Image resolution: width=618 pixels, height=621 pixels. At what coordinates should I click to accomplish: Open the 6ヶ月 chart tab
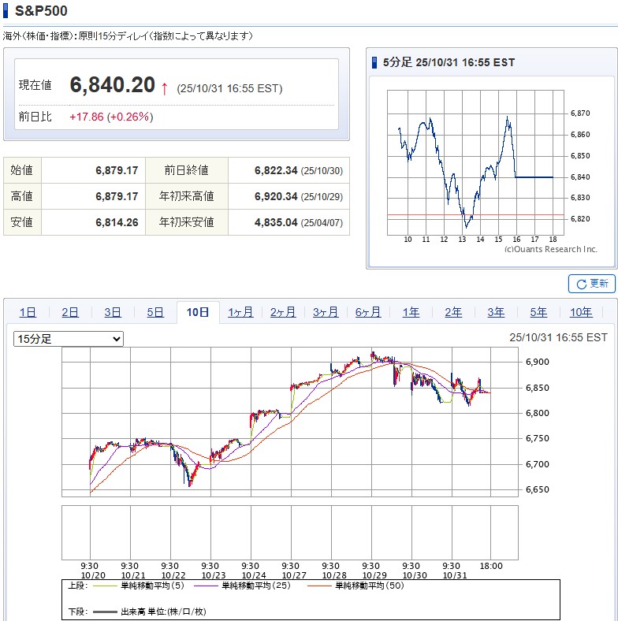point(368,312)
